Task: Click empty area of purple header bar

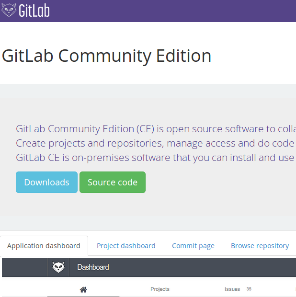Action: pos(171,11)
